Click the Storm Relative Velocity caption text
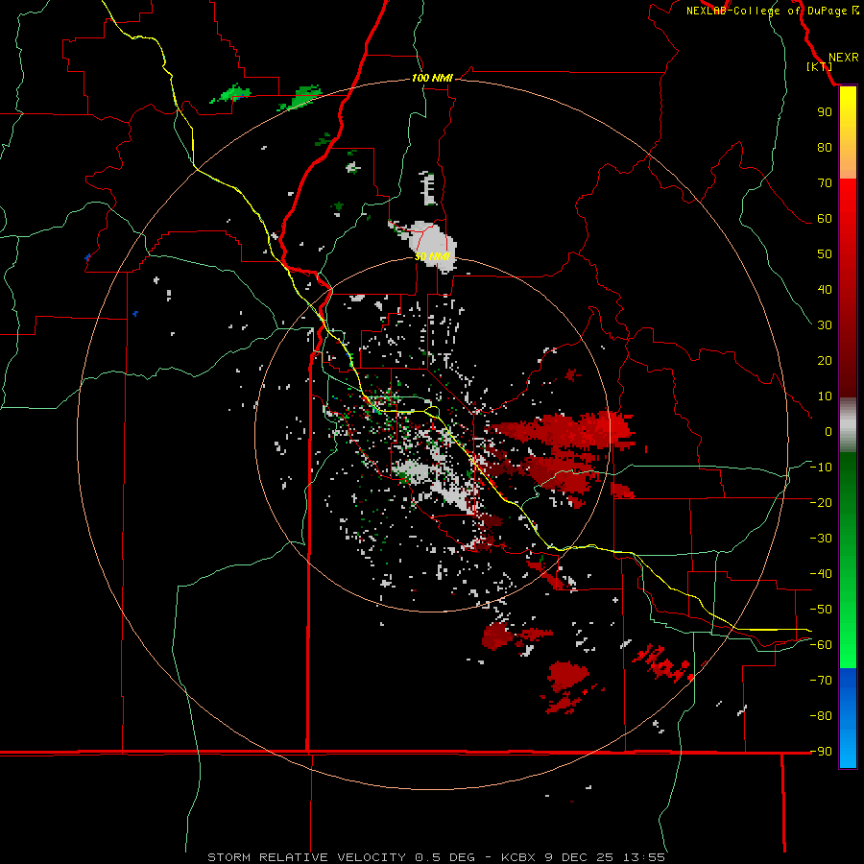The height and width of the screenshot is (864, 864). click(437, 857)
